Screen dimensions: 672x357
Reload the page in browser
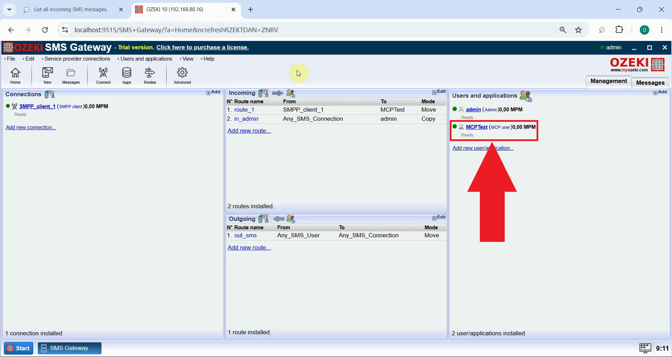click(x=45, y=30)
